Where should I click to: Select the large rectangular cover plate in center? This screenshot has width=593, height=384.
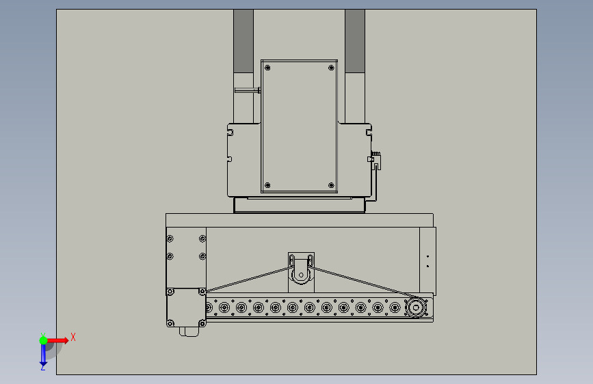click(299, 126)
